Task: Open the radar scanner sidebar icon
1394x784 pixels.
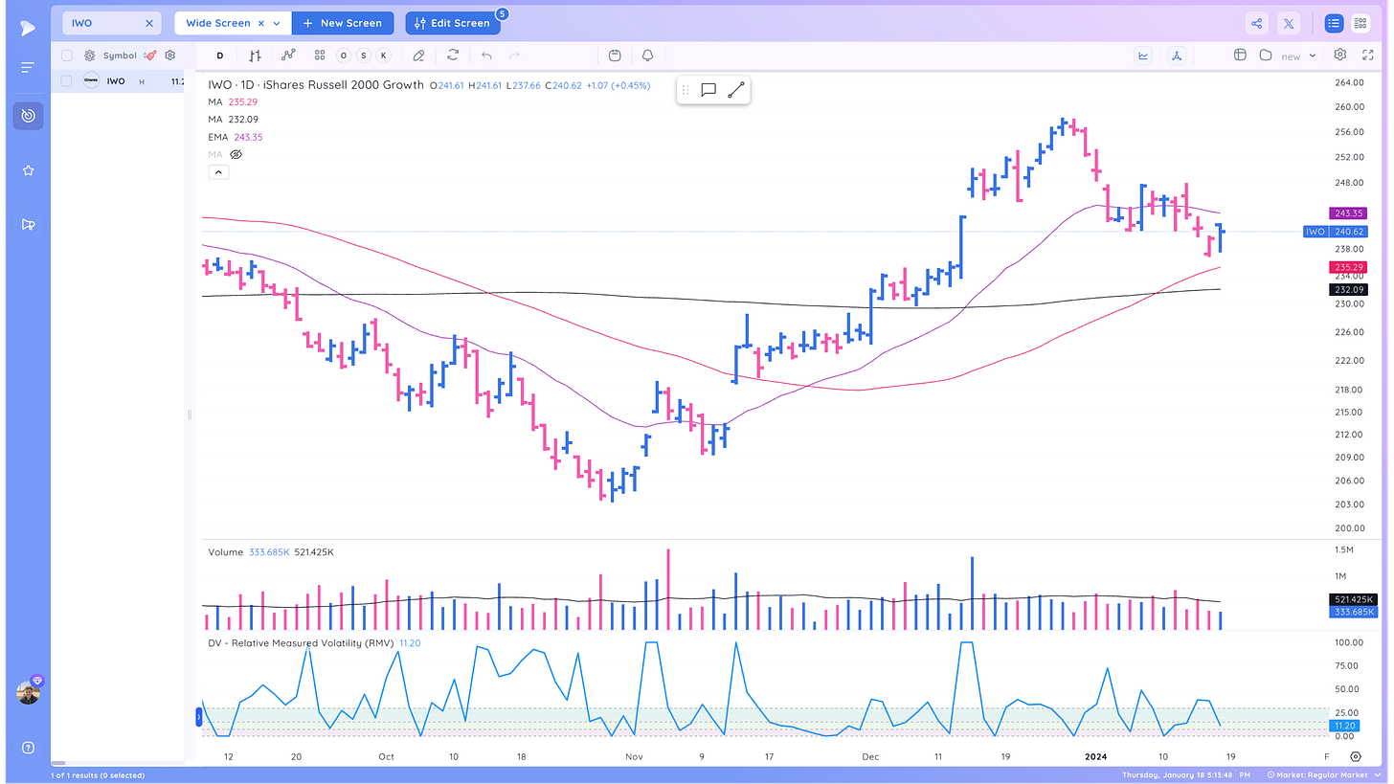Action: [28, 116]
